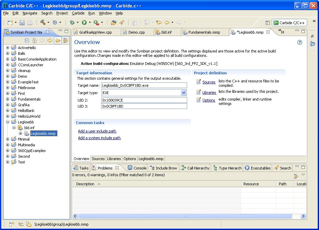
Task: Collapse all in Symbian Project Navigator
Action: [x=27, y=41]
